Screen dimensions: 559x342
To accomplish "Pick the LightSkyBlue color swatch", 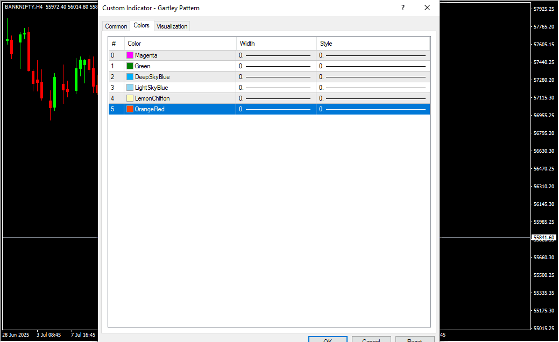I will coord(130,88).
